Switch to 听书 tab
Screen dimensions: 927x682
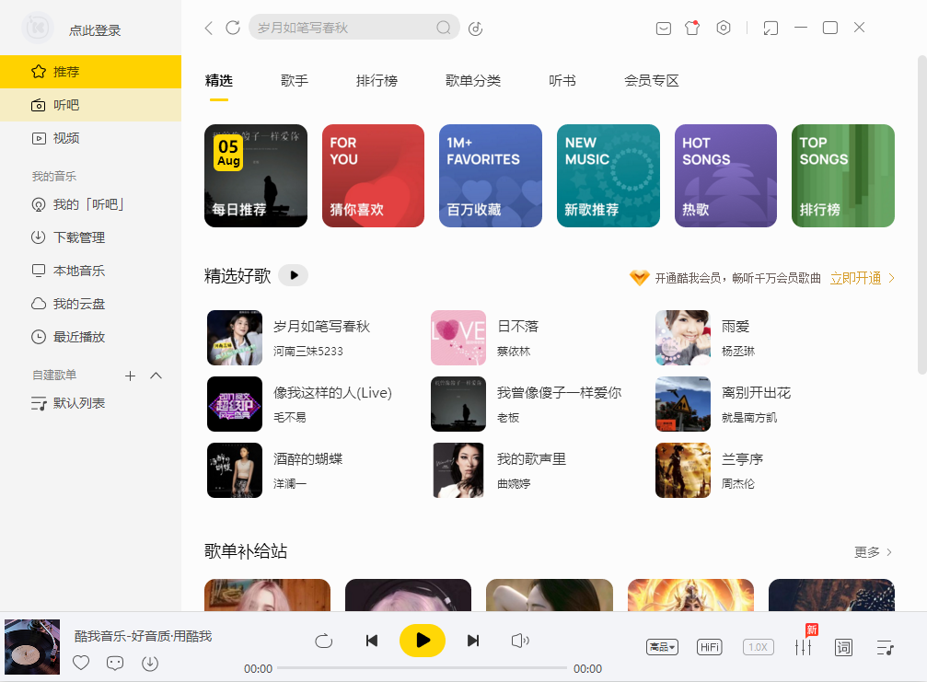click(x=562, y=80)
